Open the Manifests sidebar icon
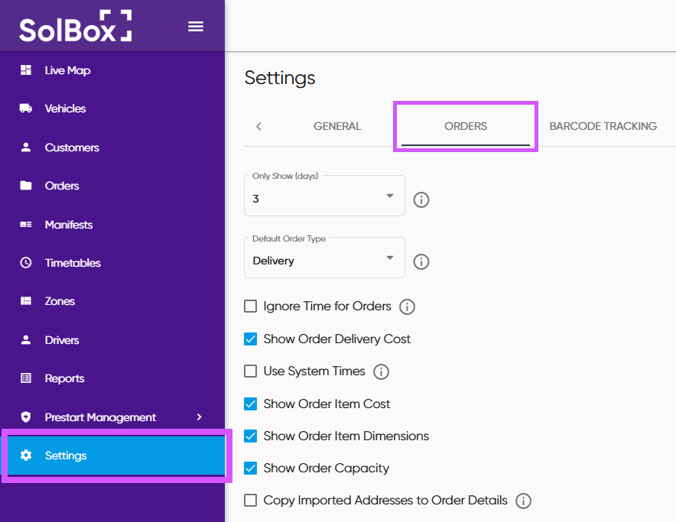The image size is (676, 522). click(x=26, y=225)
